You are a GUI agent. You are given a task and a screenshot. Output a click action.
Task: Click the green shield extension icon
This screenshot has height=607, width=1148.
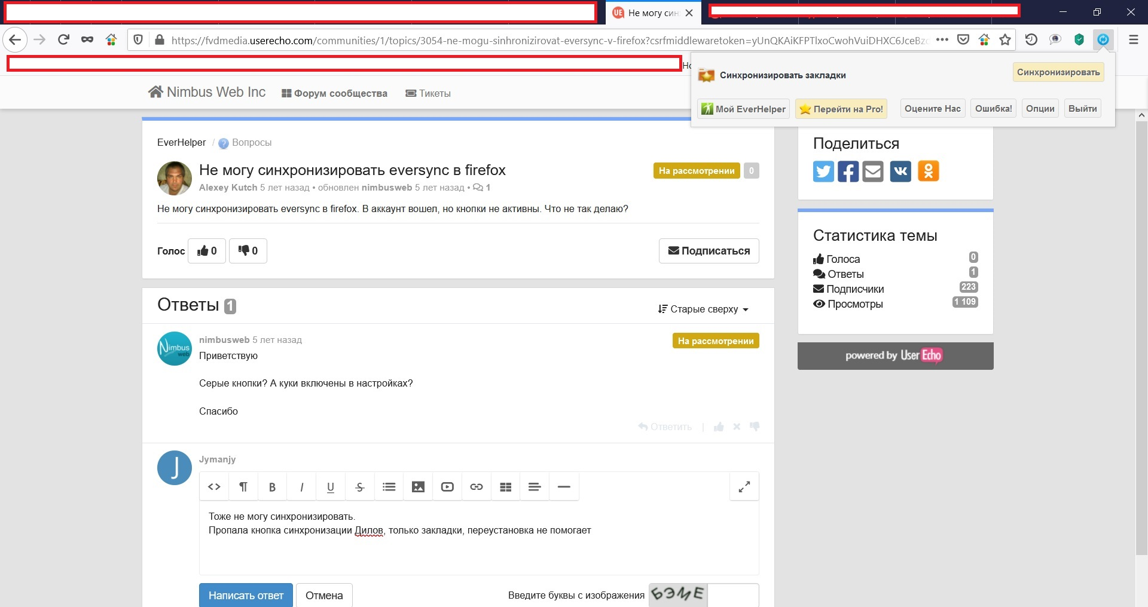pyautogui.click(x=1079, y=40)
